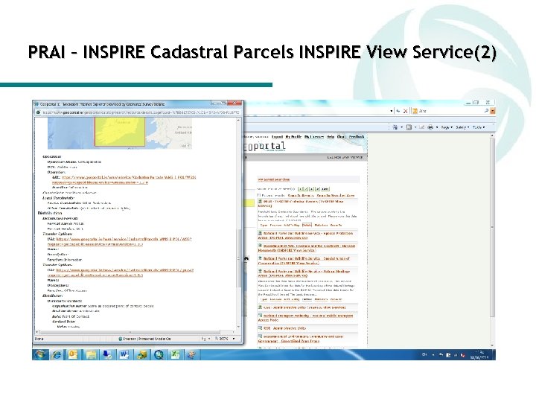Open the search provider dropdown arrow

pyautogui.click(x=493, y=111)
